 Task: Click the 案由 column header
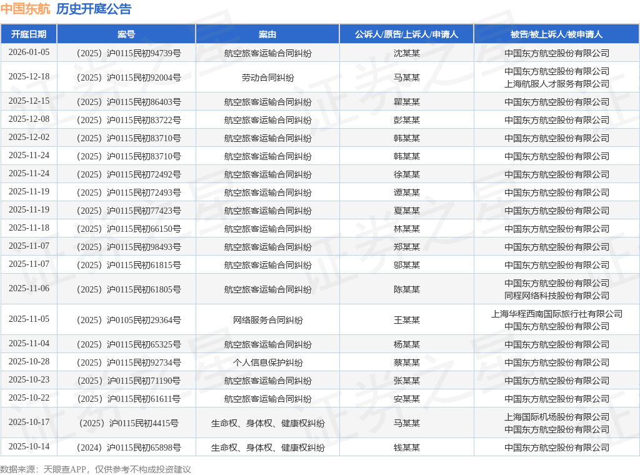coord(267,34)
